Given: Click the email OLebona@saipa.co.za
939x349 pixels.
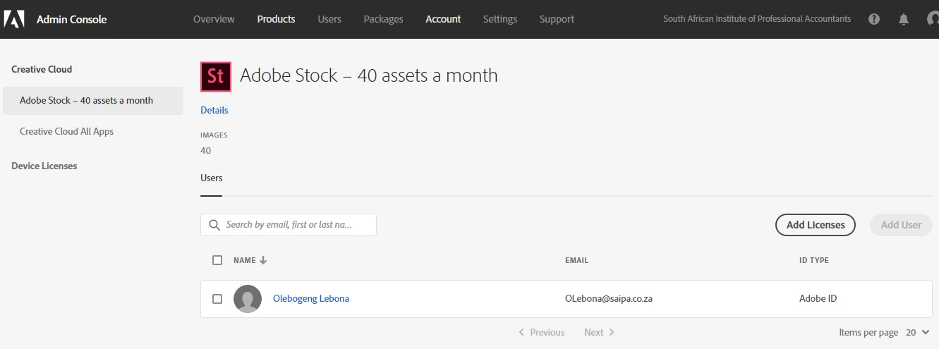Looking at the screenshot, I should 609,299.
